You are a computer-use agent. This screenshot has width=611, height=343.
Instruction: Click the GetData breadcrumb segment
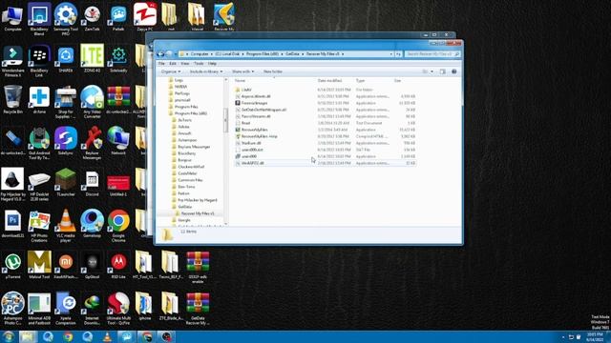click(293, 54)
